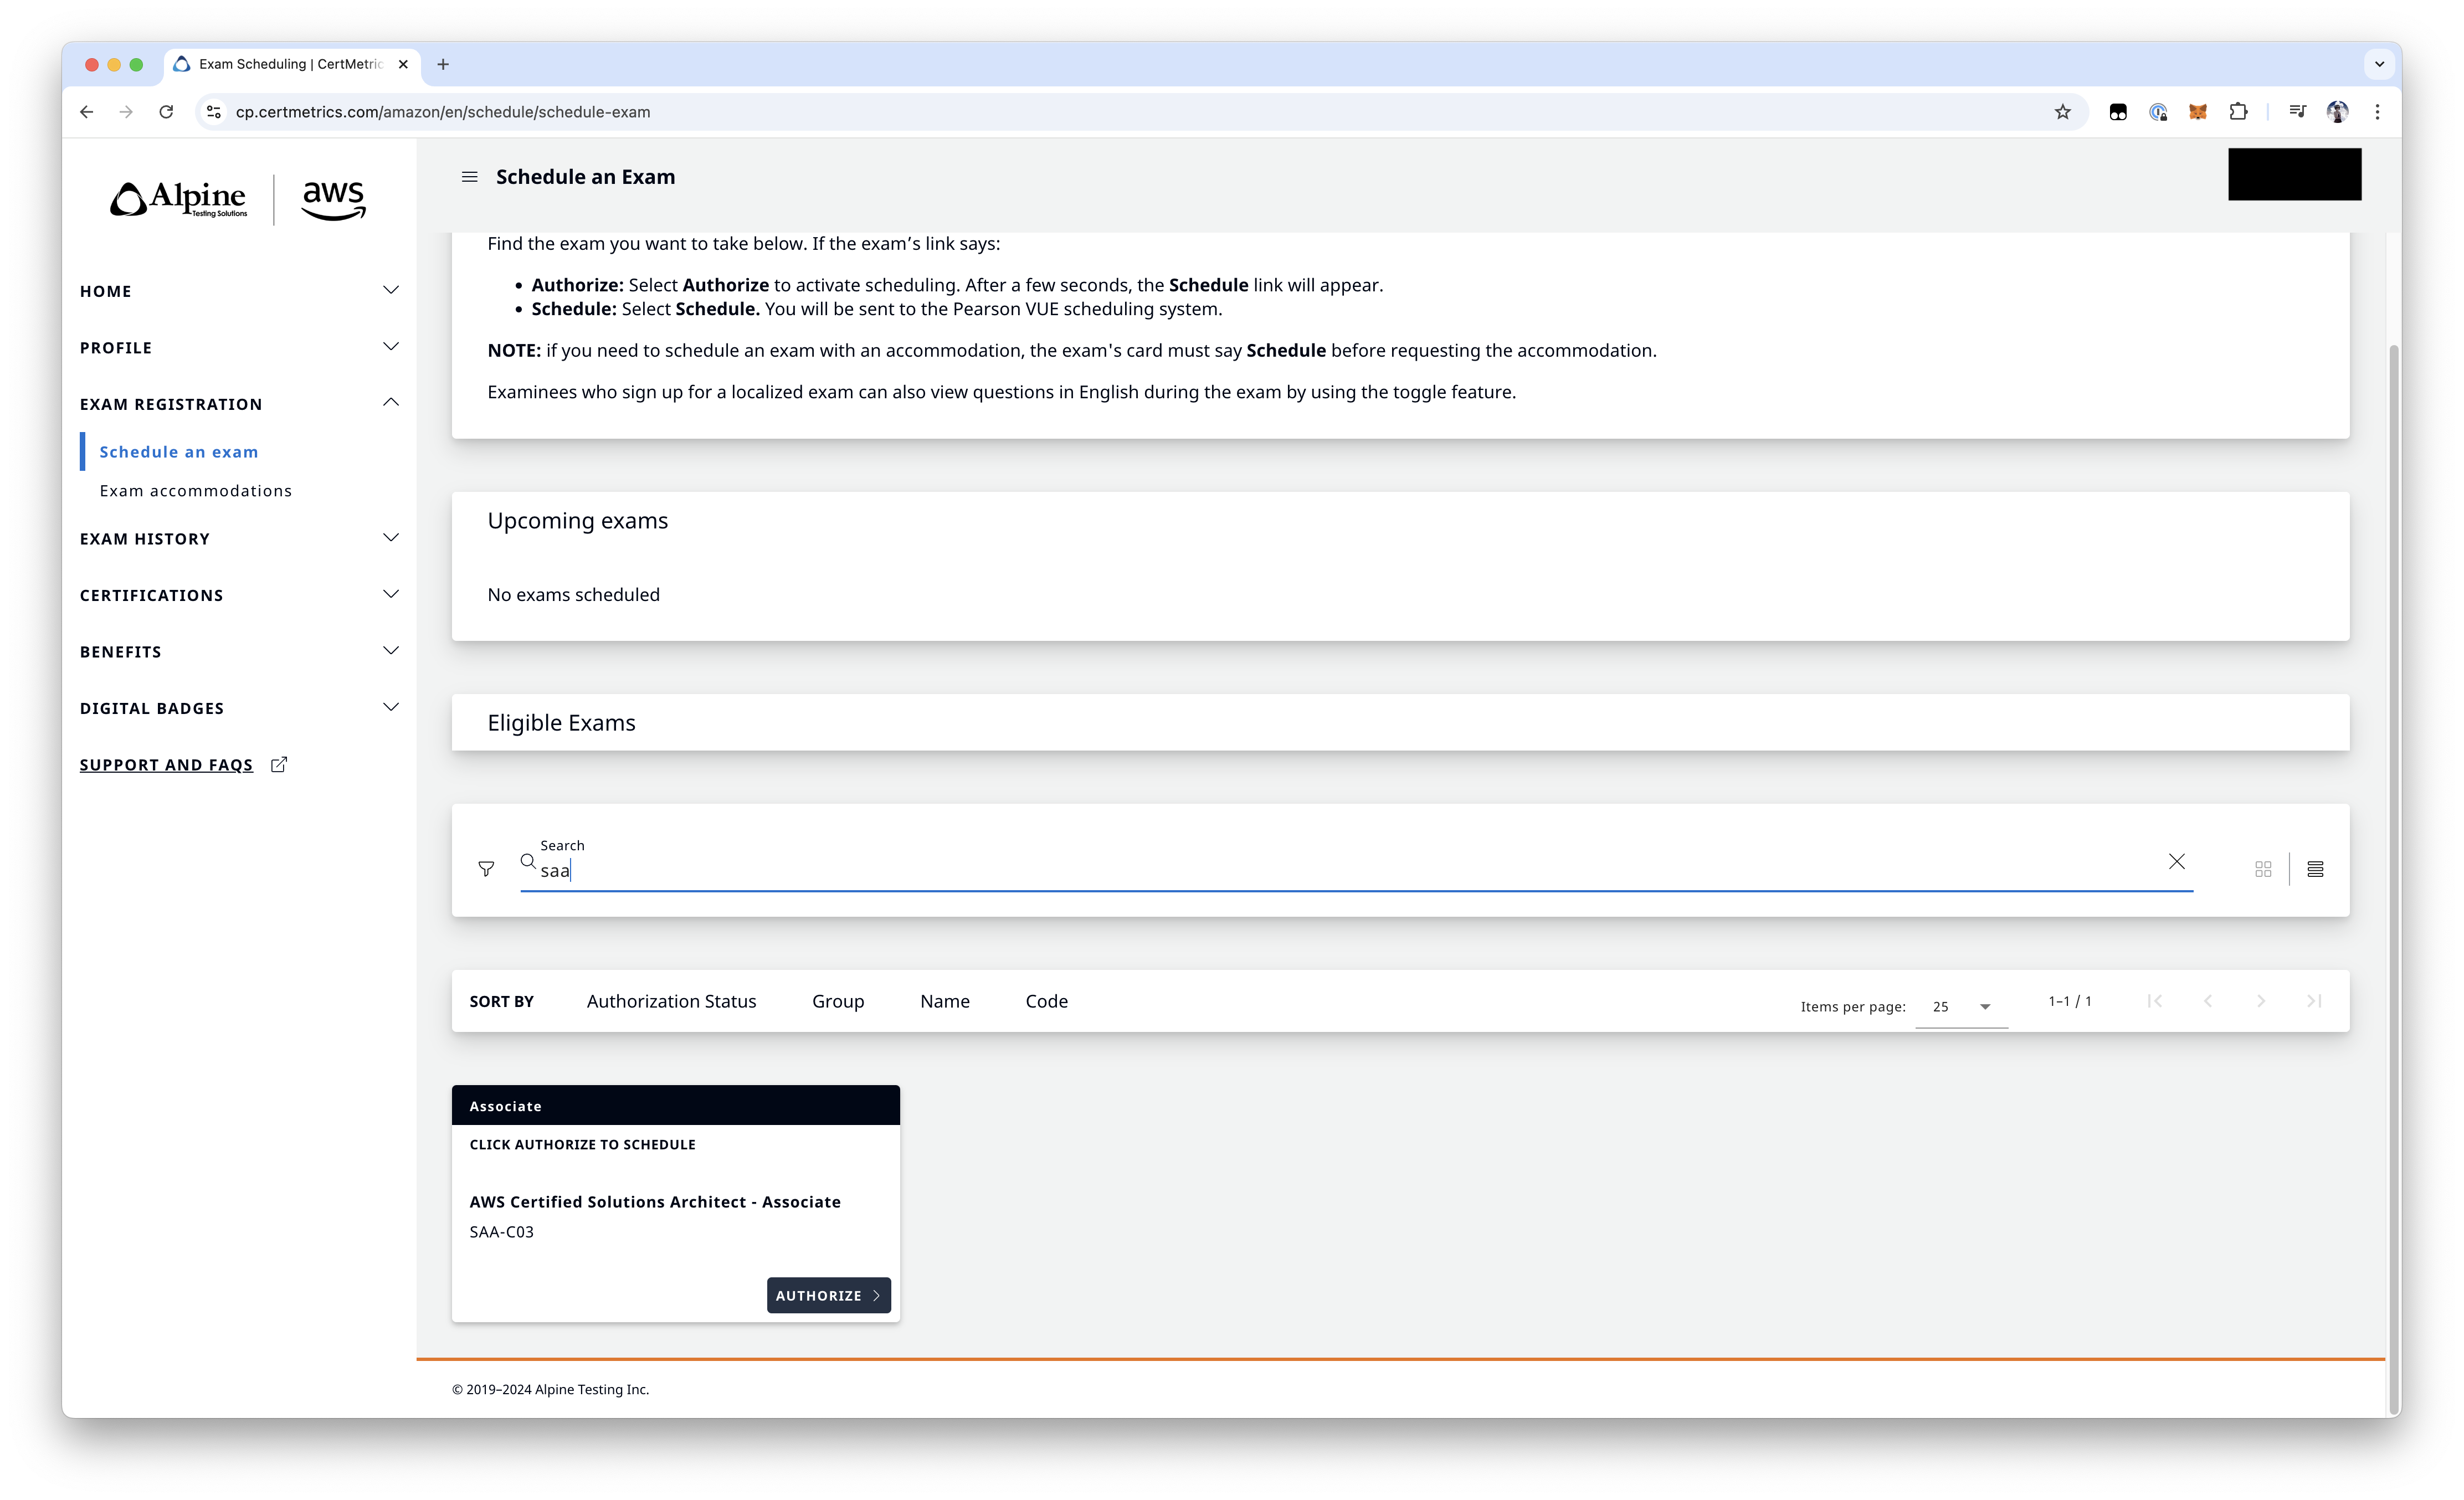Click the search magnifier icon
The width and height of the screenshot is (2464, 1500).
tap(528, 861)
